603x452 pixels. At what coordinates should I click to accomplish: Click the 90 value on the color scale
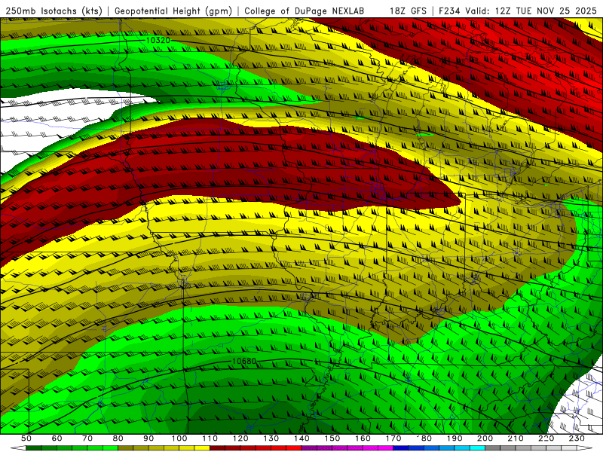pyautogui.click(x=148, y=438)
